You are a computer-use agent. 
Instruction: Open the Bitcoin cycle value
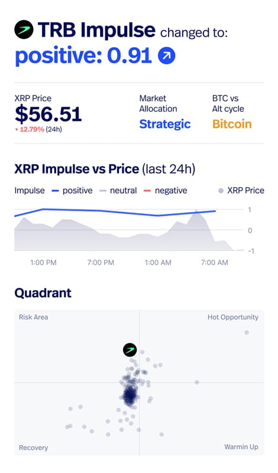232,124
